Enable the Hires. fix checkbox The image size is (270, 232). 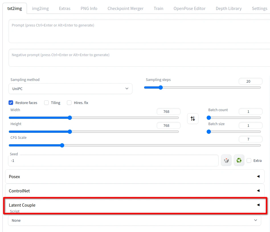(x=69, y=103)
